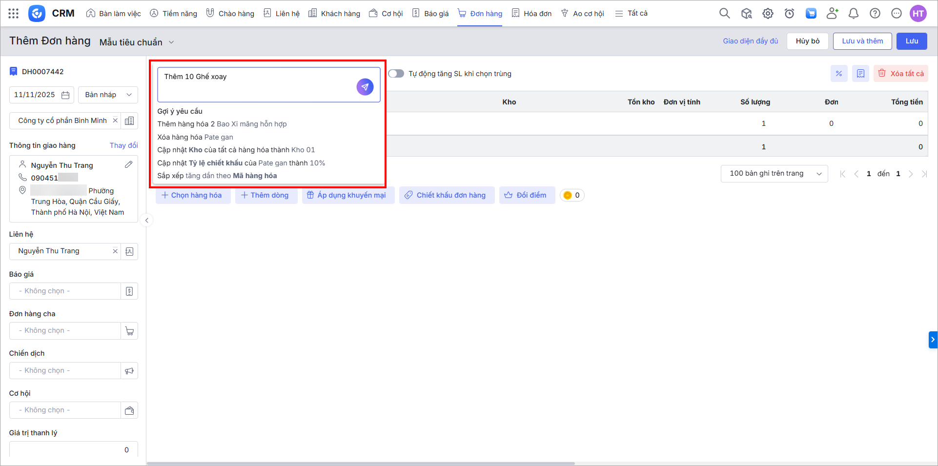Go to the Báo giá tab
This screenshot has height=466, width=938.
pyautogui.click(x=430, y=14)
